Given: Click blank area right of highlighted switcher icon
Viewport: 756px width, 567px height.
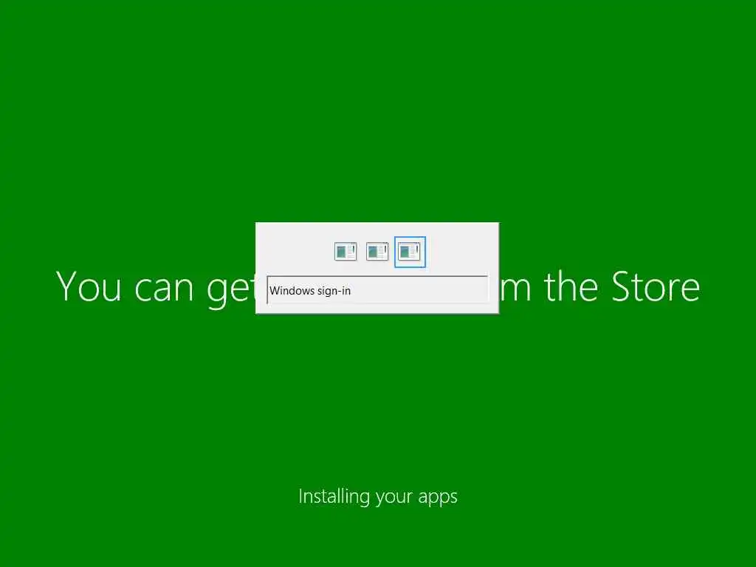Looking at the screenshot, I should tap(461, 251).
